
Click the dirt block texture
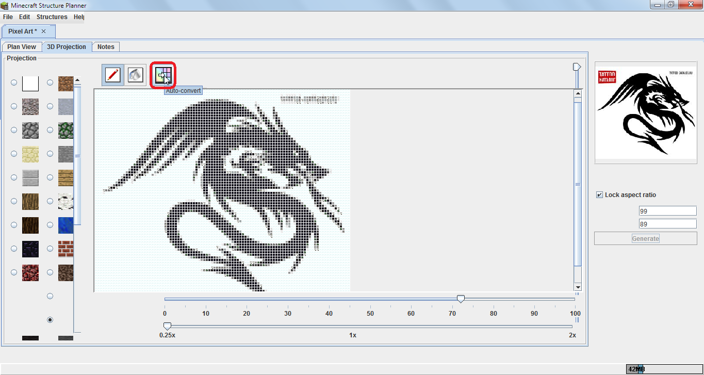pyautogui.click(x=66, y=83)
